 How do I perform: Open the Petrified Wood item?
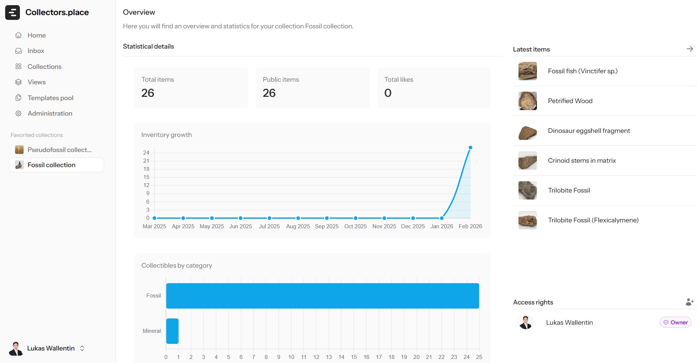click(570, 101)
